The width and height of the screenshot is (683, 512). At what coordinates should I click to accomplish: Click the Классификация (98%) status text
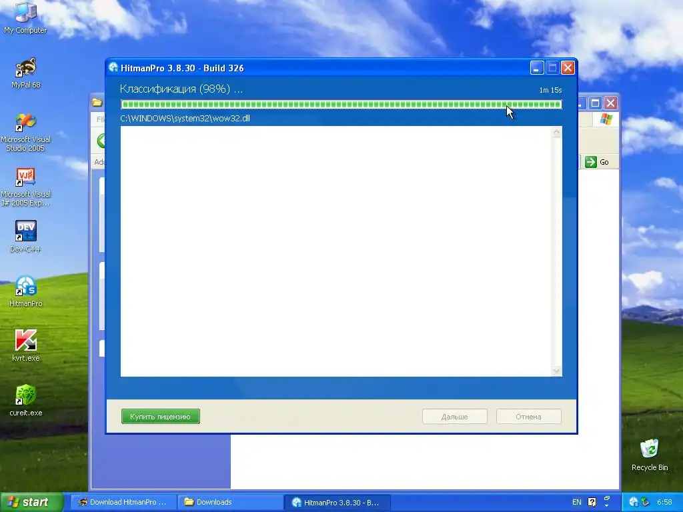pyautogui.click(x=181, y=89)
